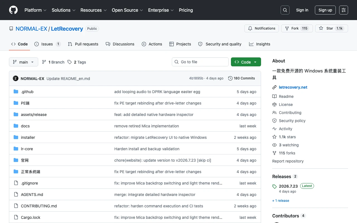Click the branch icon next to 1 Branch
Viewport: 357px width, 223px height.
click(44, 62)
